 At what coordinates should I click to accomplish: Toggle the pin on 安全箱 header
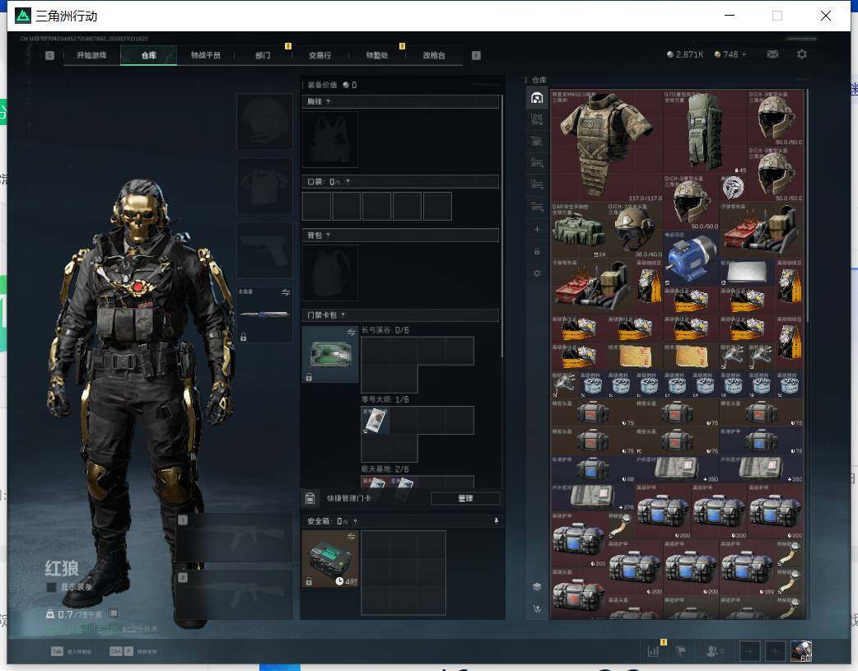pos(497,521)
